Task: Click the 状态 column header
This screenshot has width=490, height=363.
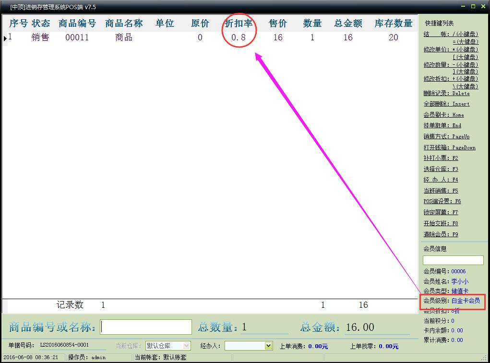Action: pyautogui.click(x=41, y=23)
